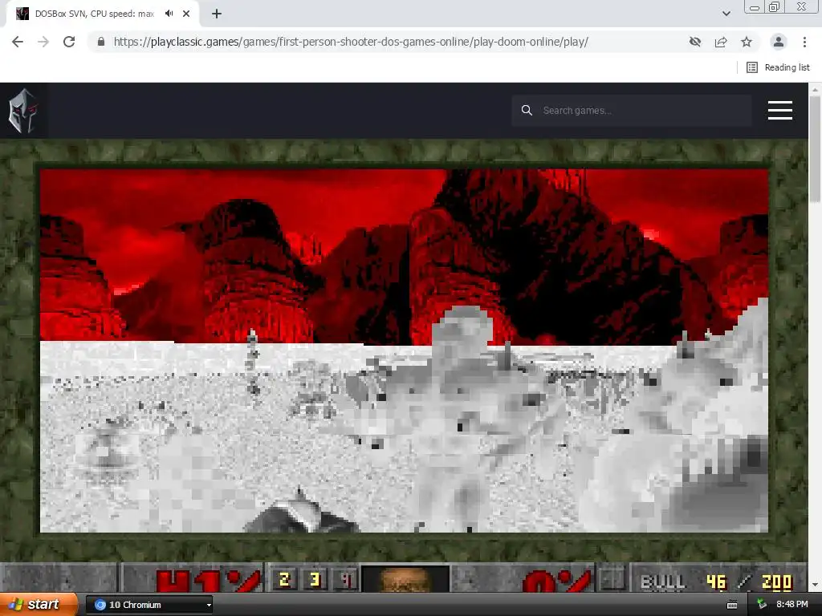The width and height of the screenshot is (822, 616).
Task: Click the browser forward arrow
Action: [43, 42]
